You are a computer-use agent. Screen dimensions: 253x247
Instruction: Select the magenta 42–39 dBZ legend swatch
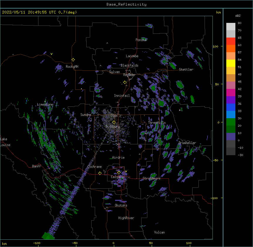pyautogui.click(x=231, y=92)
